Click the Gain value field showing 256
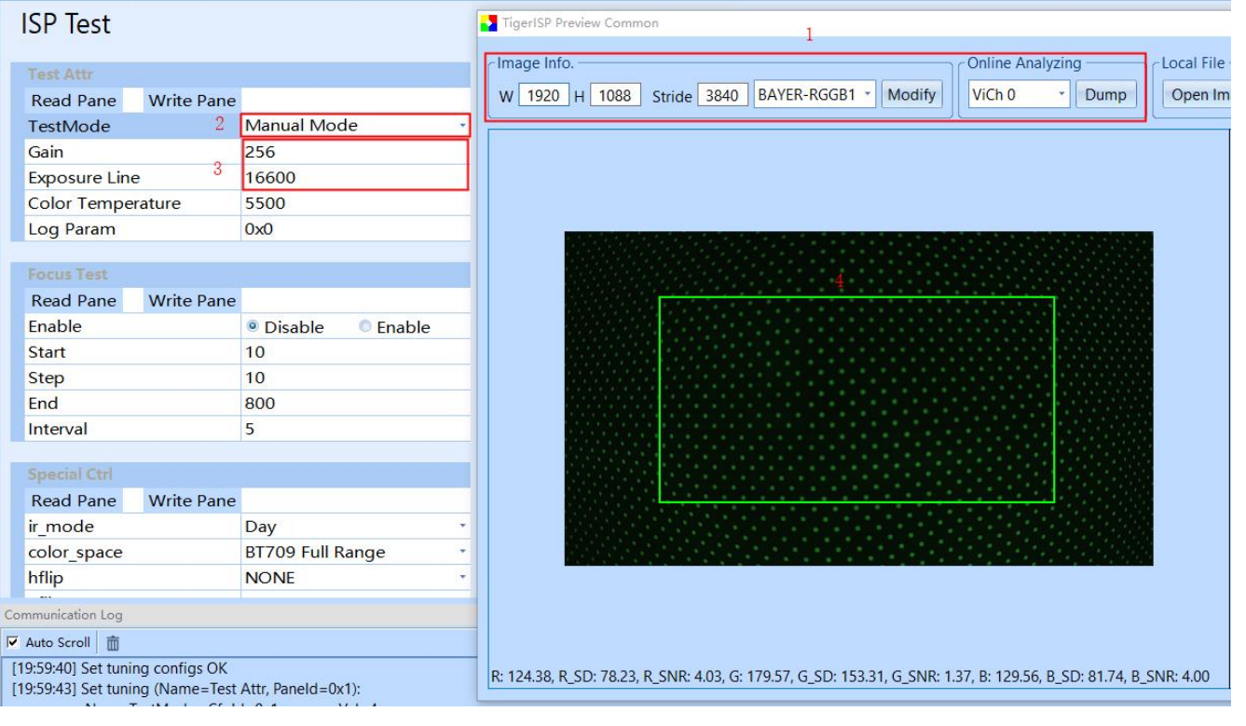Screen dimensions: 1246x726 354,152
